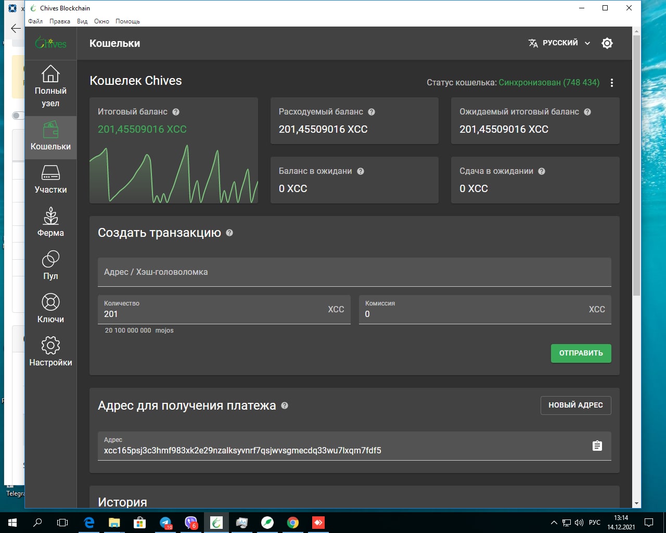Show help for Итоговый баланс

[176, 112]
